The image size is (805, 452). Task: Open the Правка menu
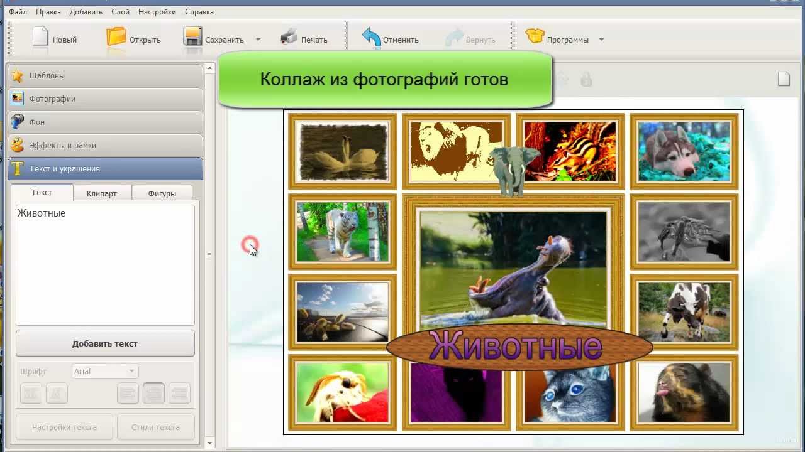tap(48, 12)
